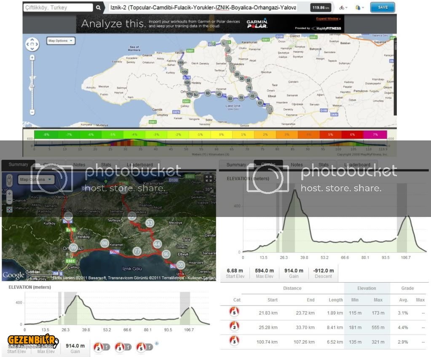Open the Stats tab in the left panel
This screenshot has height=357, width=431.
click(x=106, y=165)
